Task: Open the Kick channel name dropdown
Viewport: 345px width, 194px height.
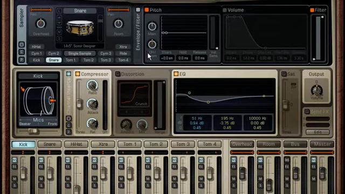Action: point(38,76)
